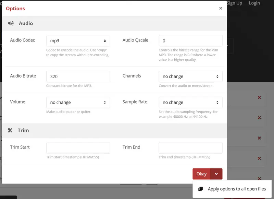Click the Trim Start timestamp field
Viewport: 274px width, 199px height.
78,148
